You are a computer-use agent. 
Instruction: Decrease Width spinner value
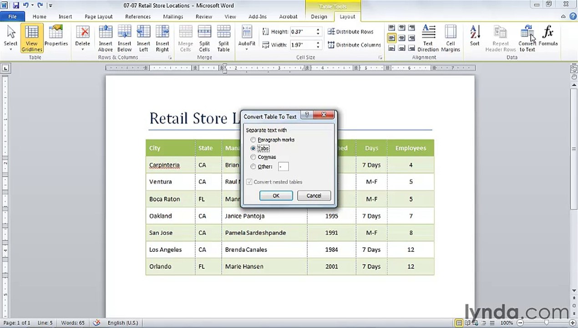(x=318, y=47)
